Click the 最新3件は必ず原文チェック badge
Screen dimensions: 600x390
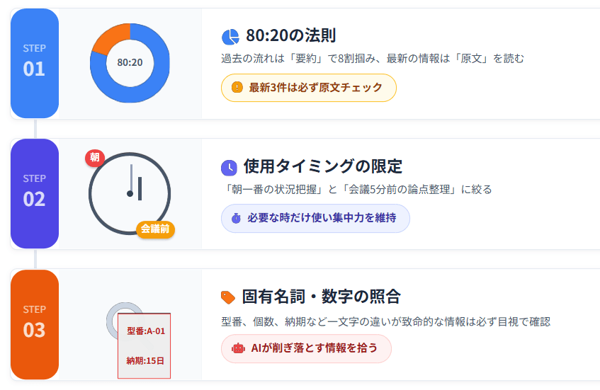[308, 88]
